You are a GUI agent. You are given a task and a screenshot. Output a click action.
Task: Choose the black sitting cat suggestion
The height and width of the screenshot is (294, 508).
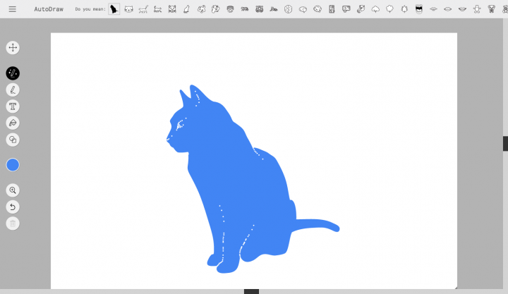click(x=114, y=9)
